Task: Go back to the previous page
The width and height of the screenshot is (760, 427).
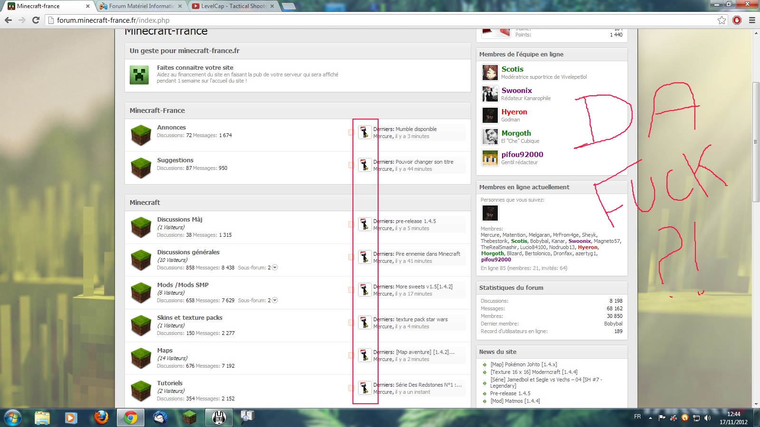Action: [8, 20]
